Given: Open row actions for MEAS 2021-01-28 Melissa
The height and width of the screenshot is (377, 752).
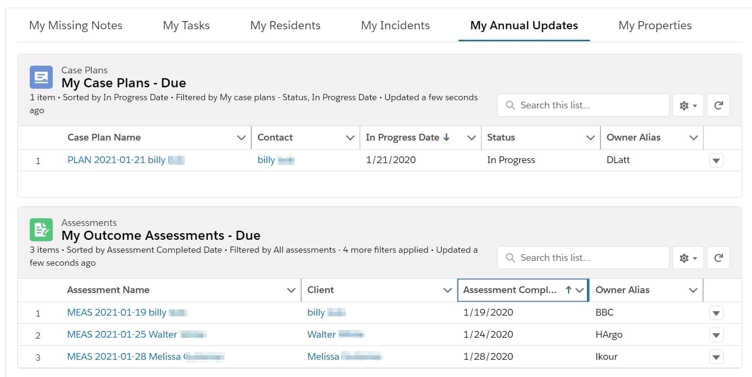Looking at the screenshot, I should [716, 357].
